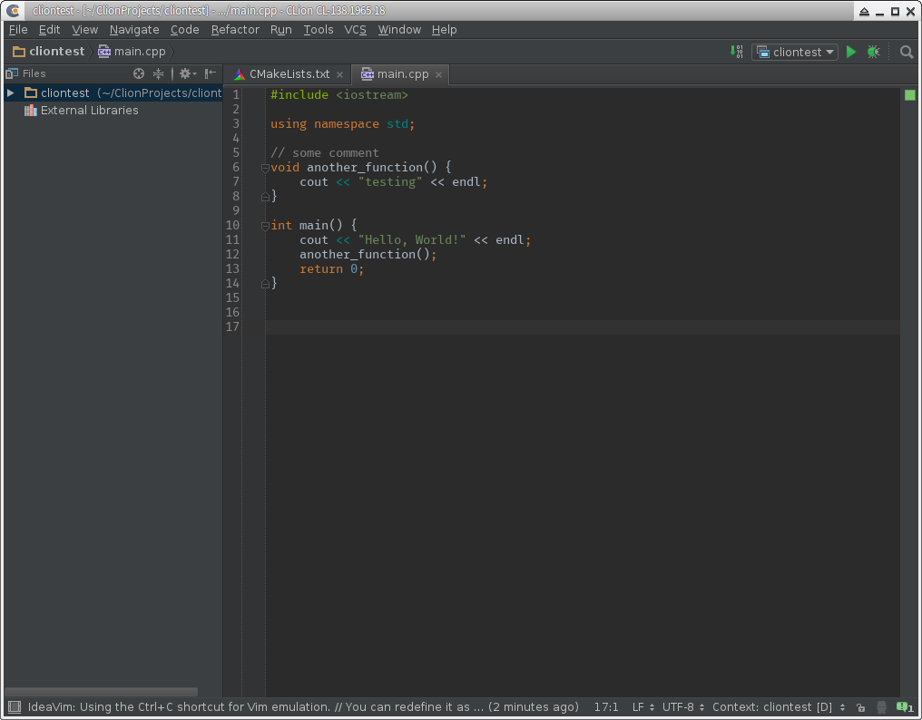The width and height of the screenshot is (922, 720).
Task: Click the "// some comment" line
Action: pyautogui.click(x=325, y=153)
